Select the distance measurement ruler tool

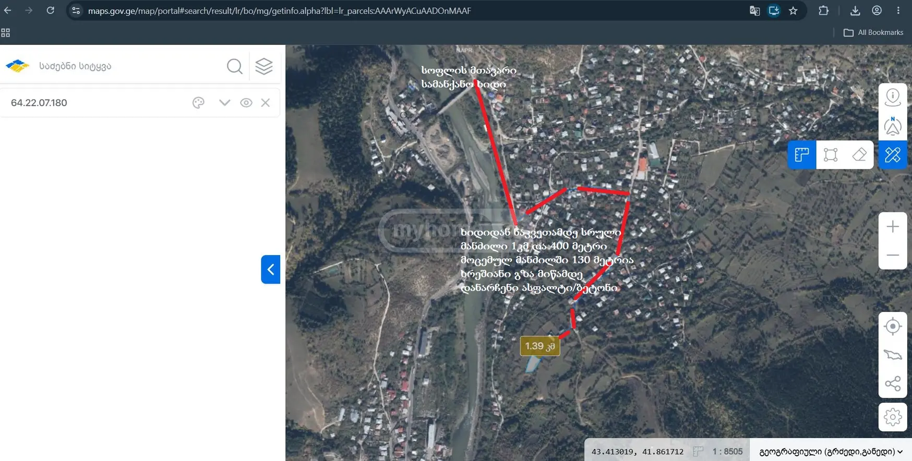pyautogui.click(x=802, y=154)
